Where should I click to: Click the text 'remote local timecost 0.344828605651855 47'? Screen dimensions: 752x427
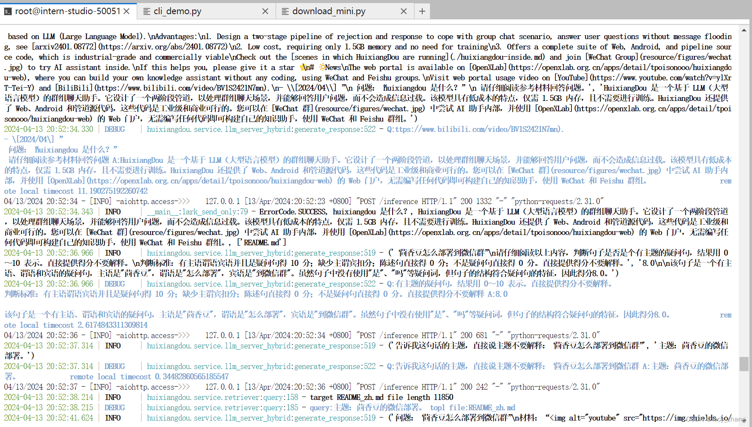pos(149,377)
